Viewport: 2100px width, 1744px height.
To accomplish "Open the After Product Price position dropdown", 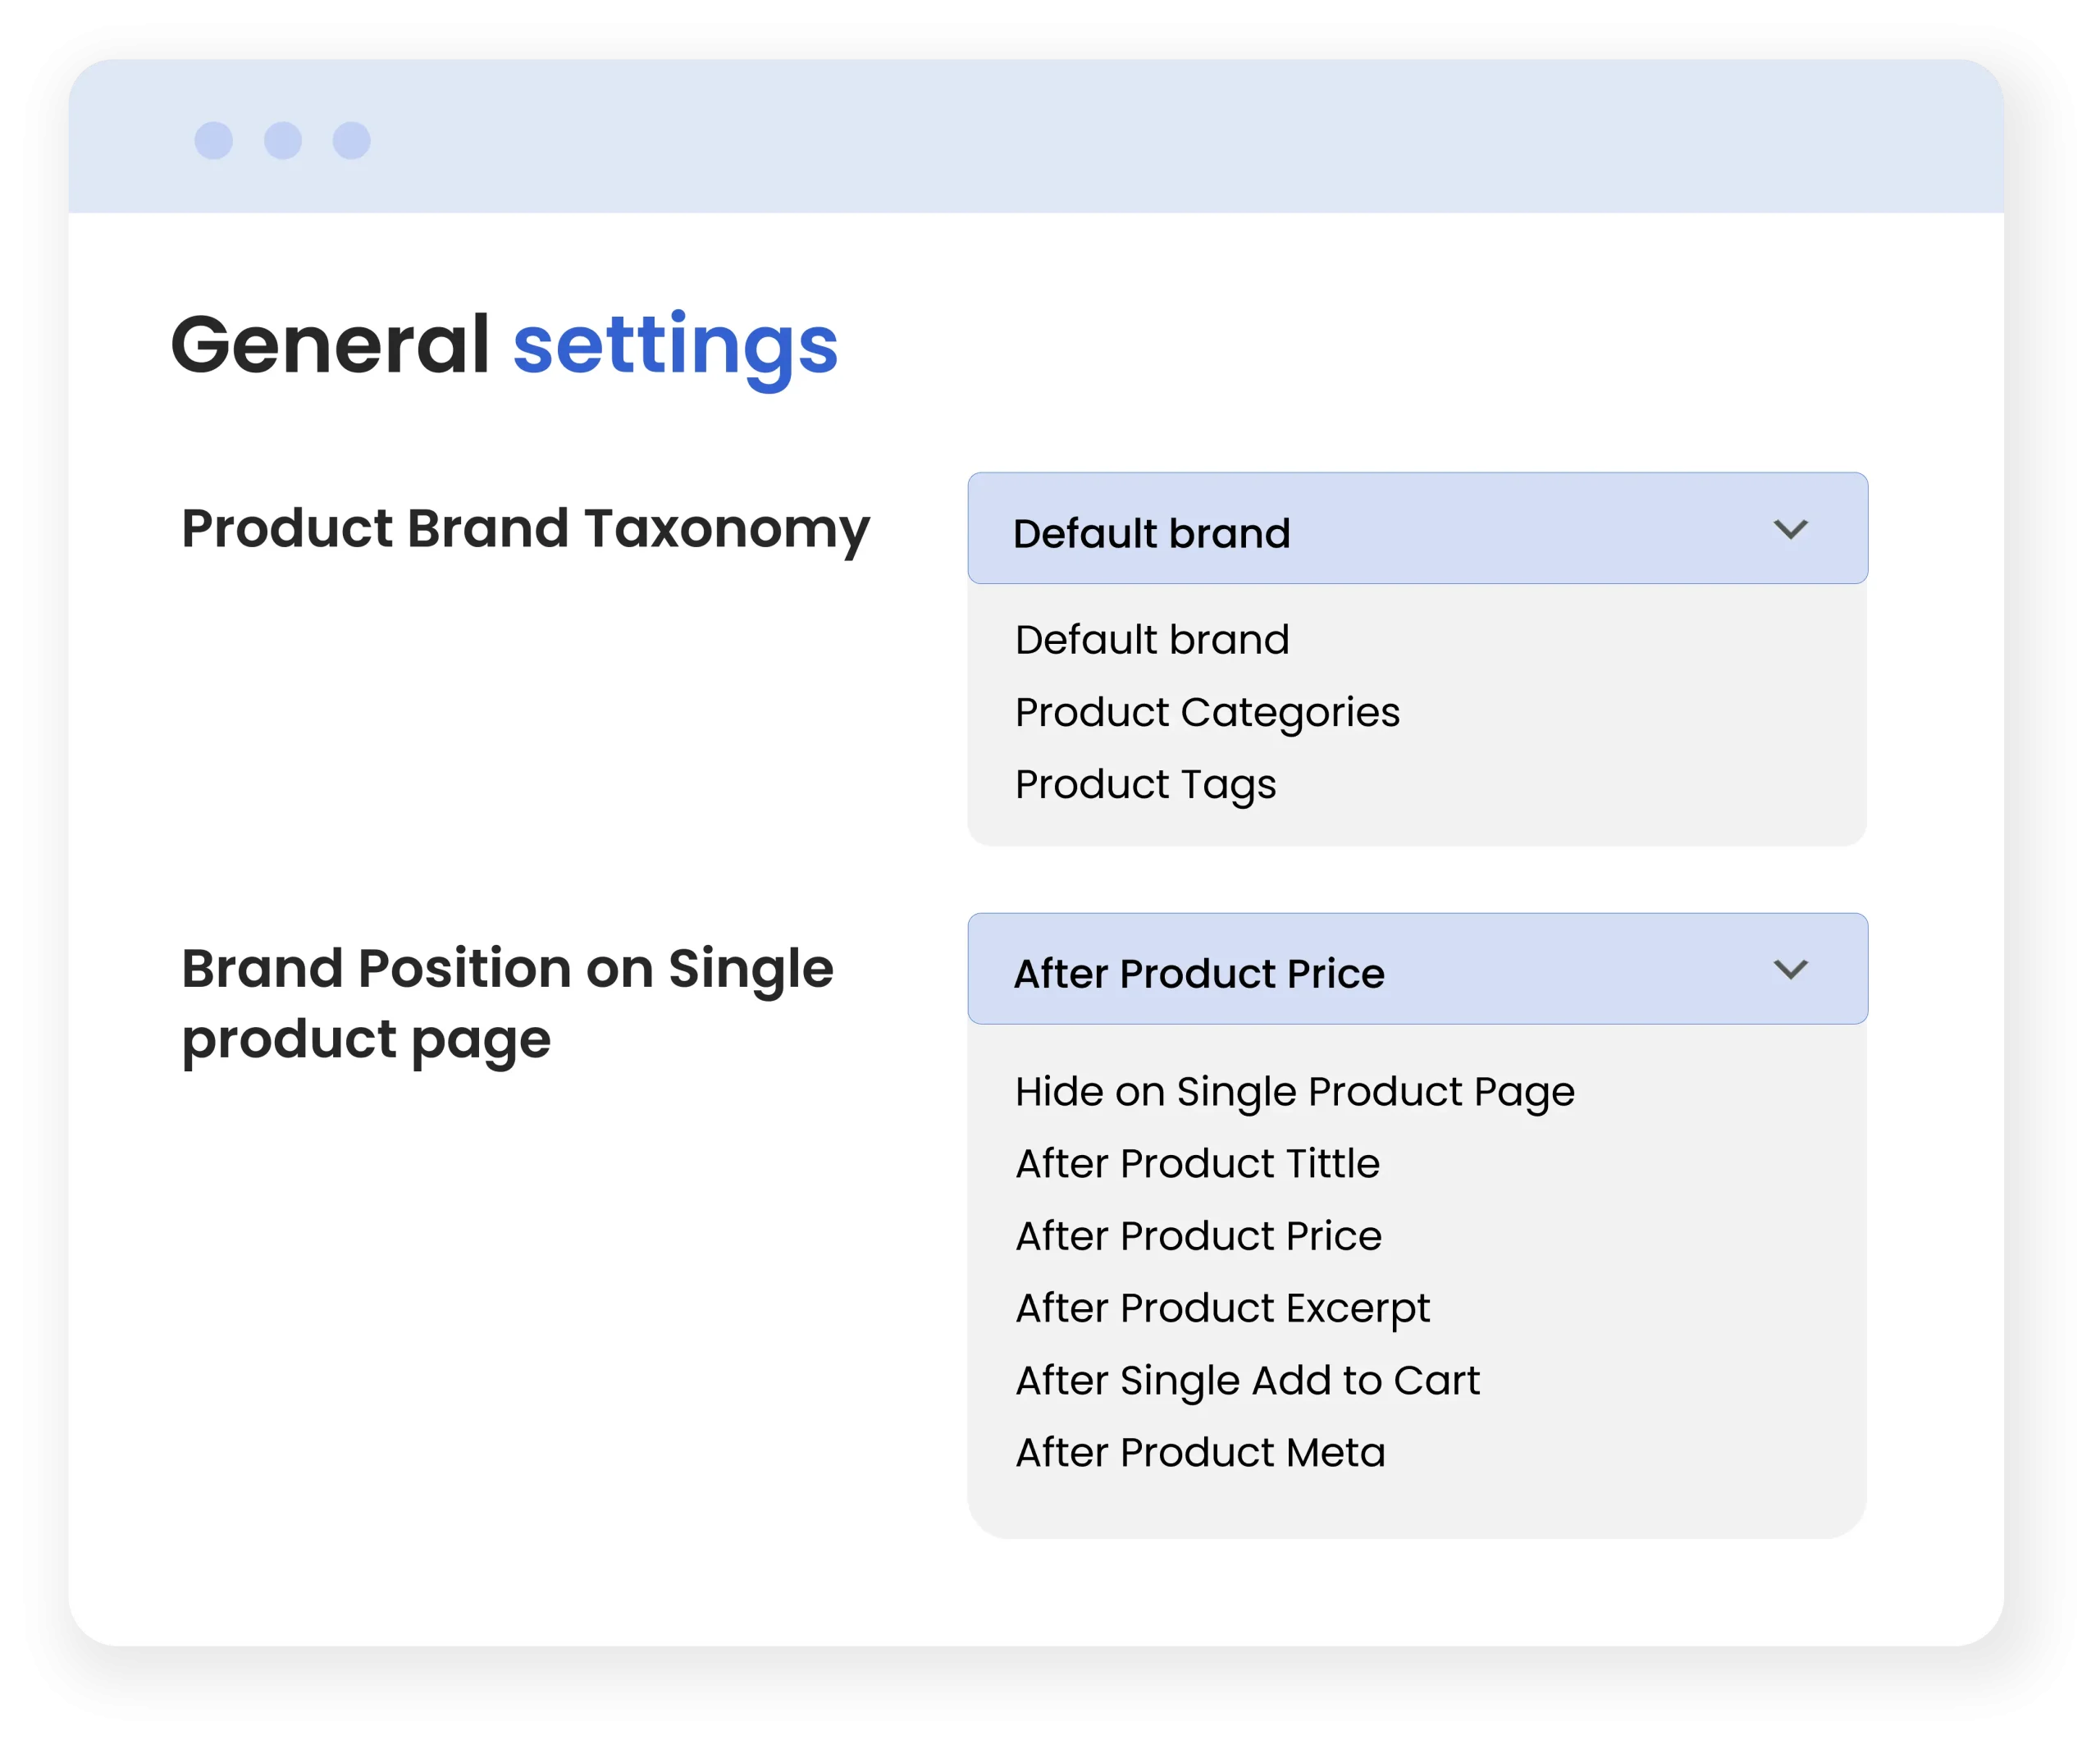I will (1416, 969).
